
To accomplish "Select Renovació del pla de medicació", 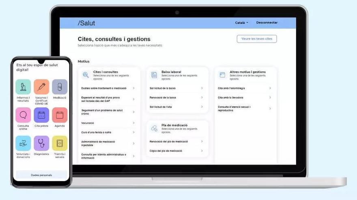I will (x=176, y=141).
